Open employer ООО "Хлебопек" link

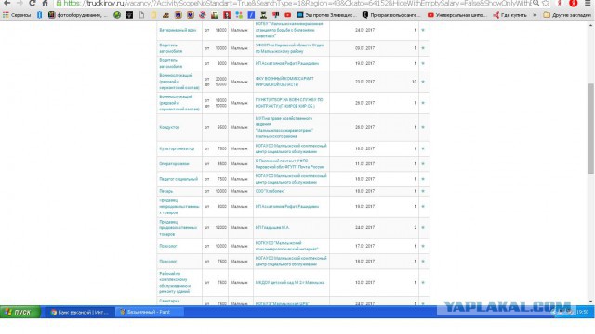tap(270, 191)
